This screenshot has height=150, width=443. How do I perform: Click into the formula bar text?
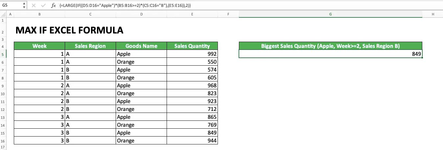[x=230, y=6]
